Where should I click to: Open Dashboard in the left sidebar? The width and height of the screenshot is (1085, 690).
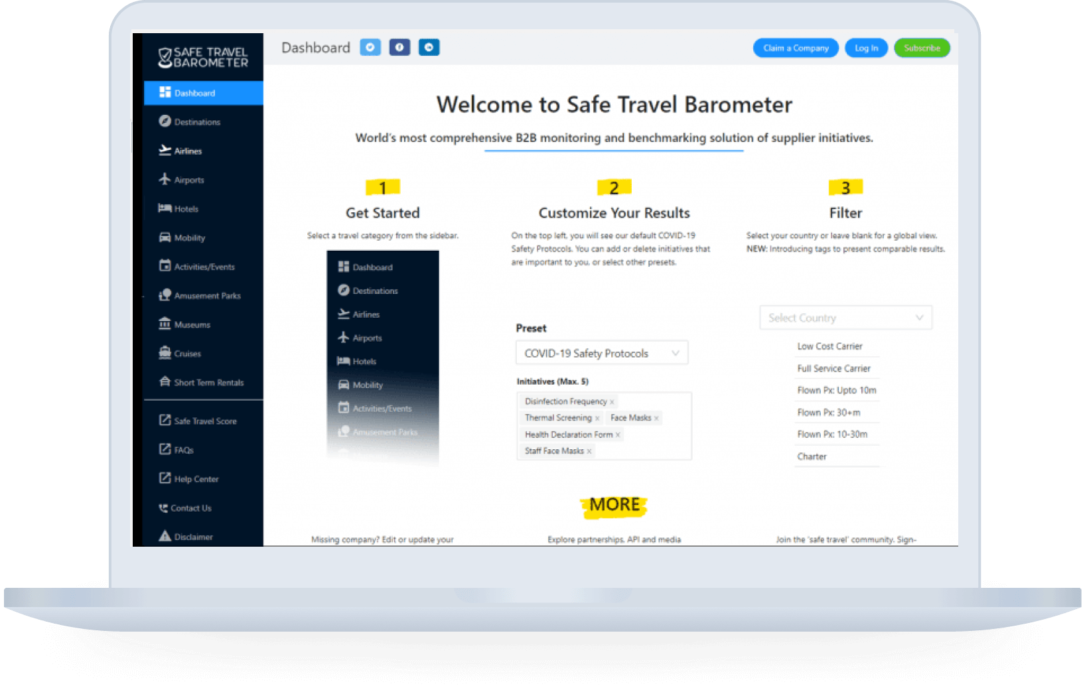point(204,93)
